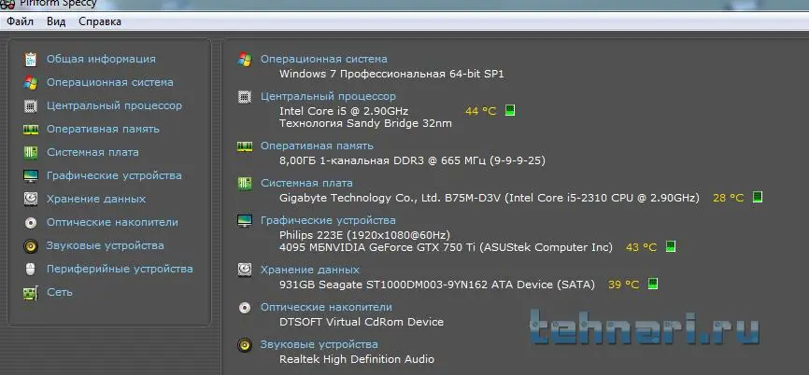
Task: Click Операционная система heading in summary
Action: click(x=324, y=60)
